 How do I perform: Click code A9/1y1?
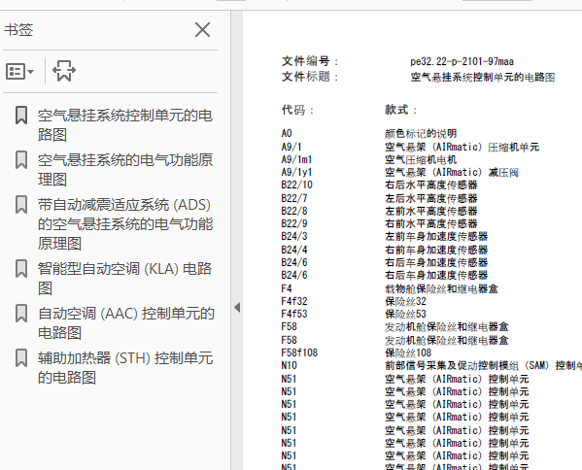pyautogui.click(x=296, y=172)
